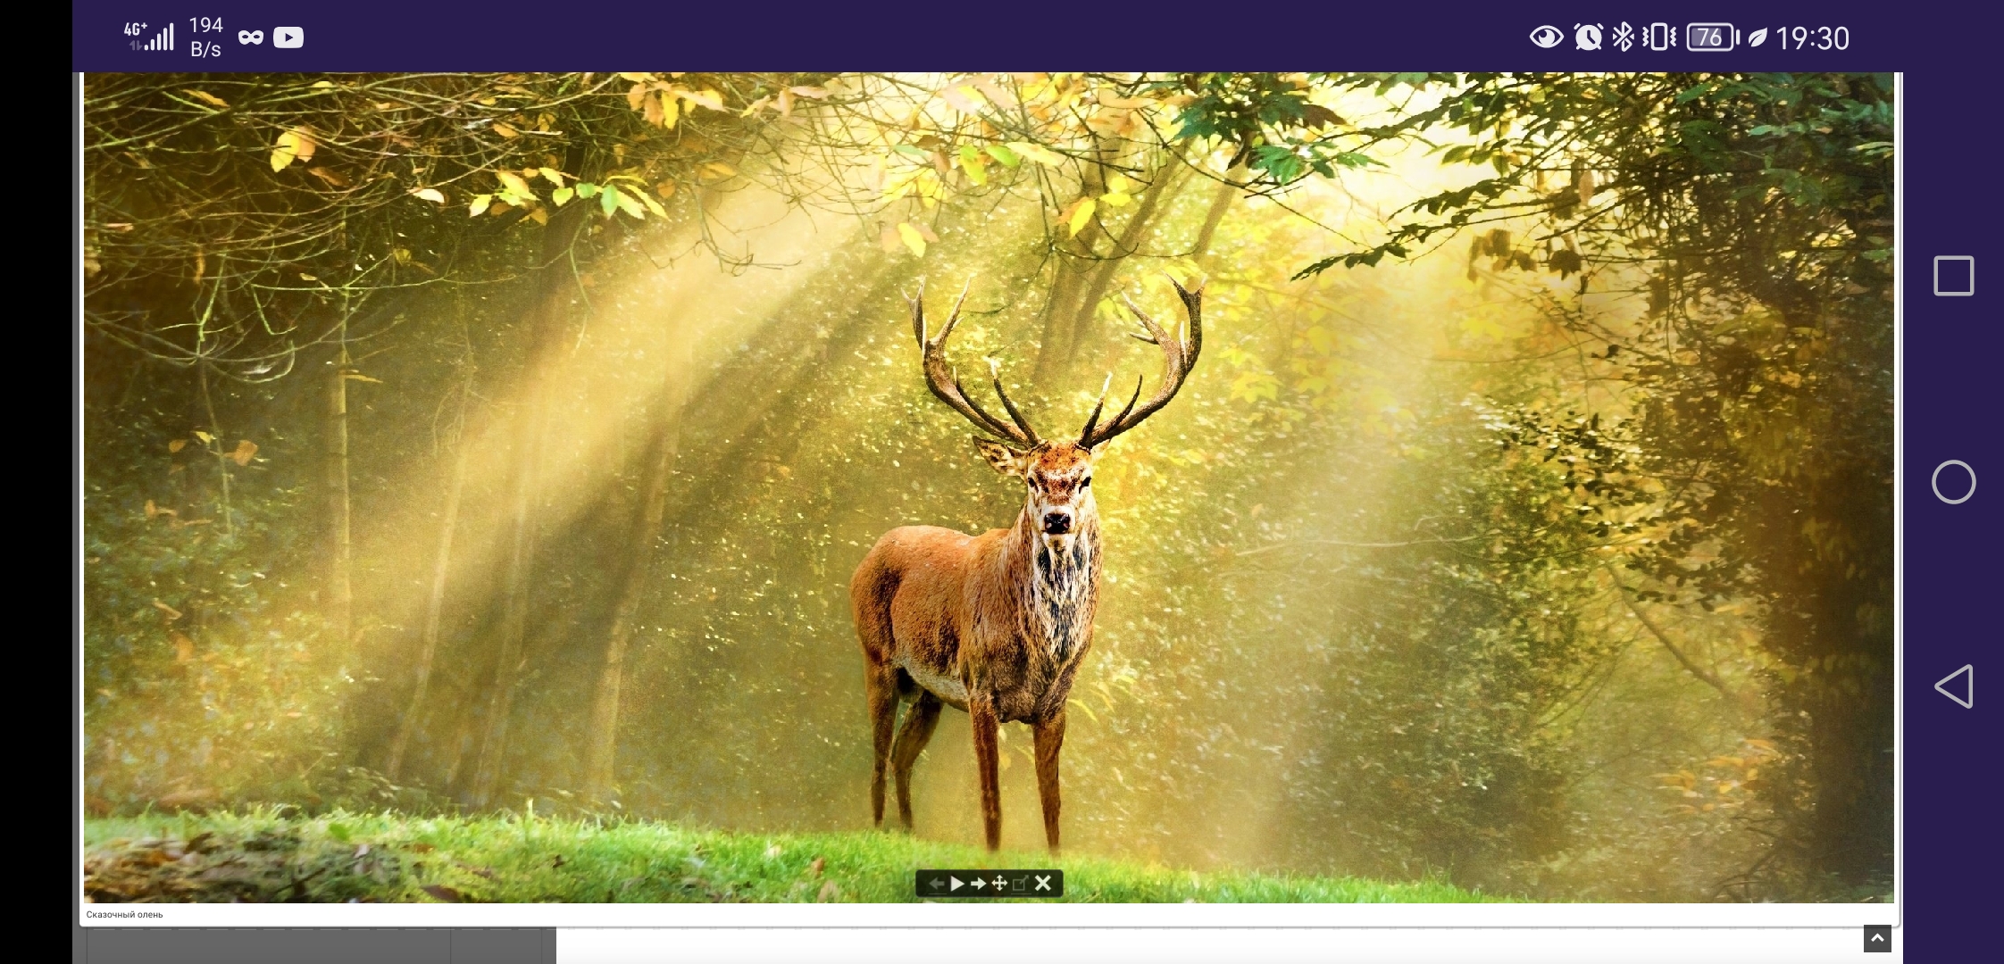Click the previous image arrow in lightbox controls

936,884
